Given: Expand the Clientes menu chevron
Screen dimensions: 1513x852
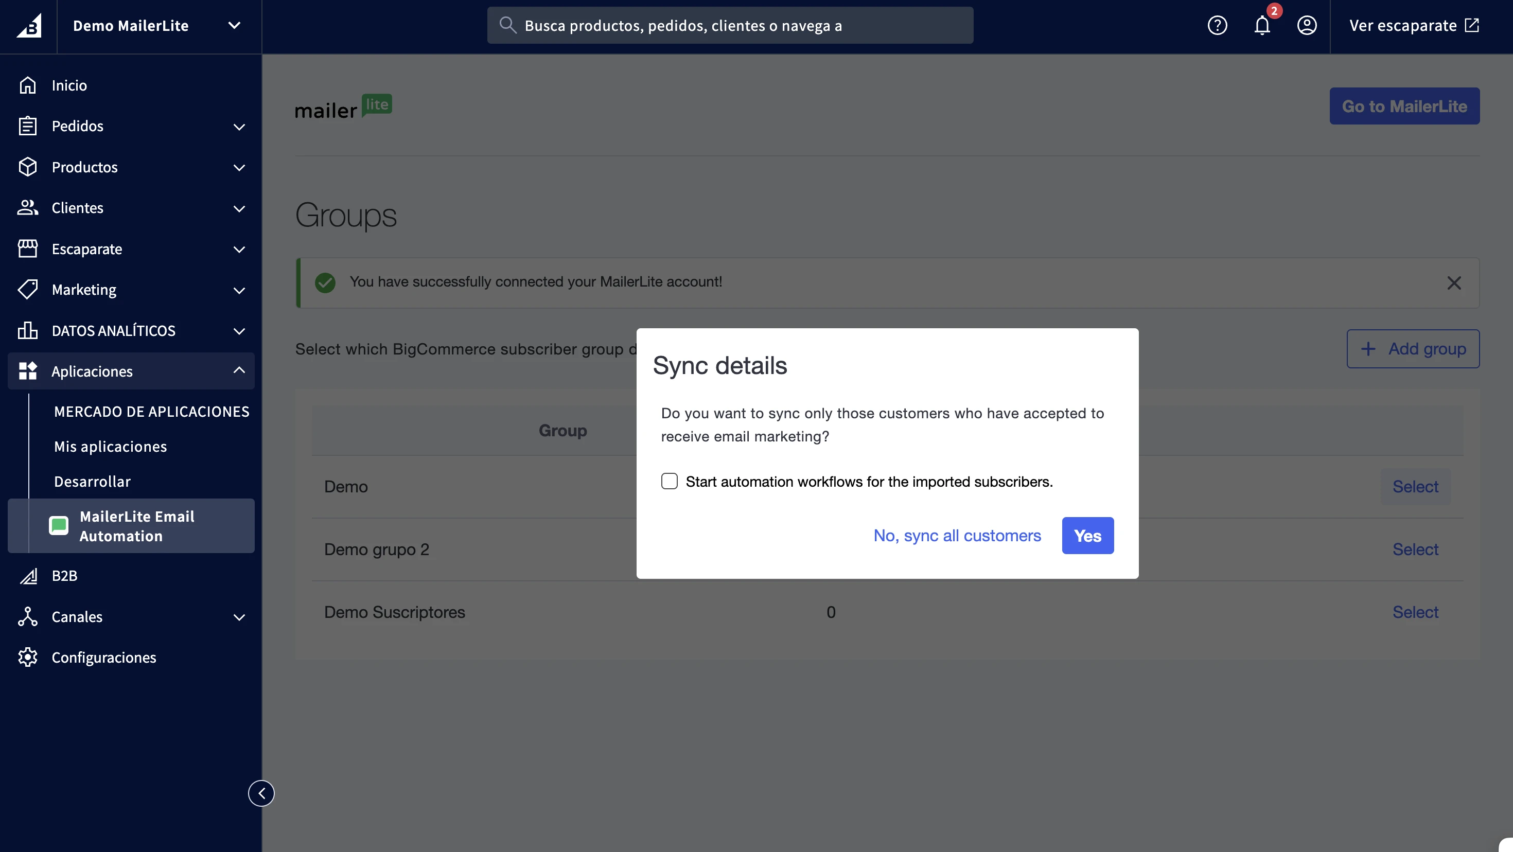Looking at the screenshot, I should pos(239,208).
